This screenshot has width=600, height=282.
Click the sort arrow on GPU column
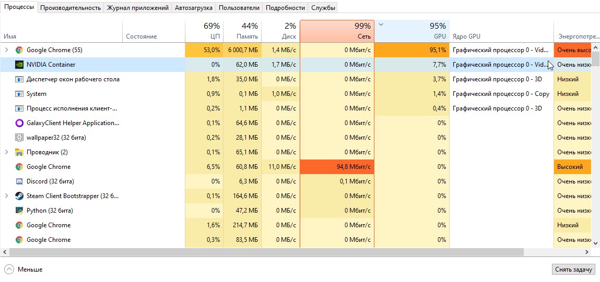coord(381,25)
